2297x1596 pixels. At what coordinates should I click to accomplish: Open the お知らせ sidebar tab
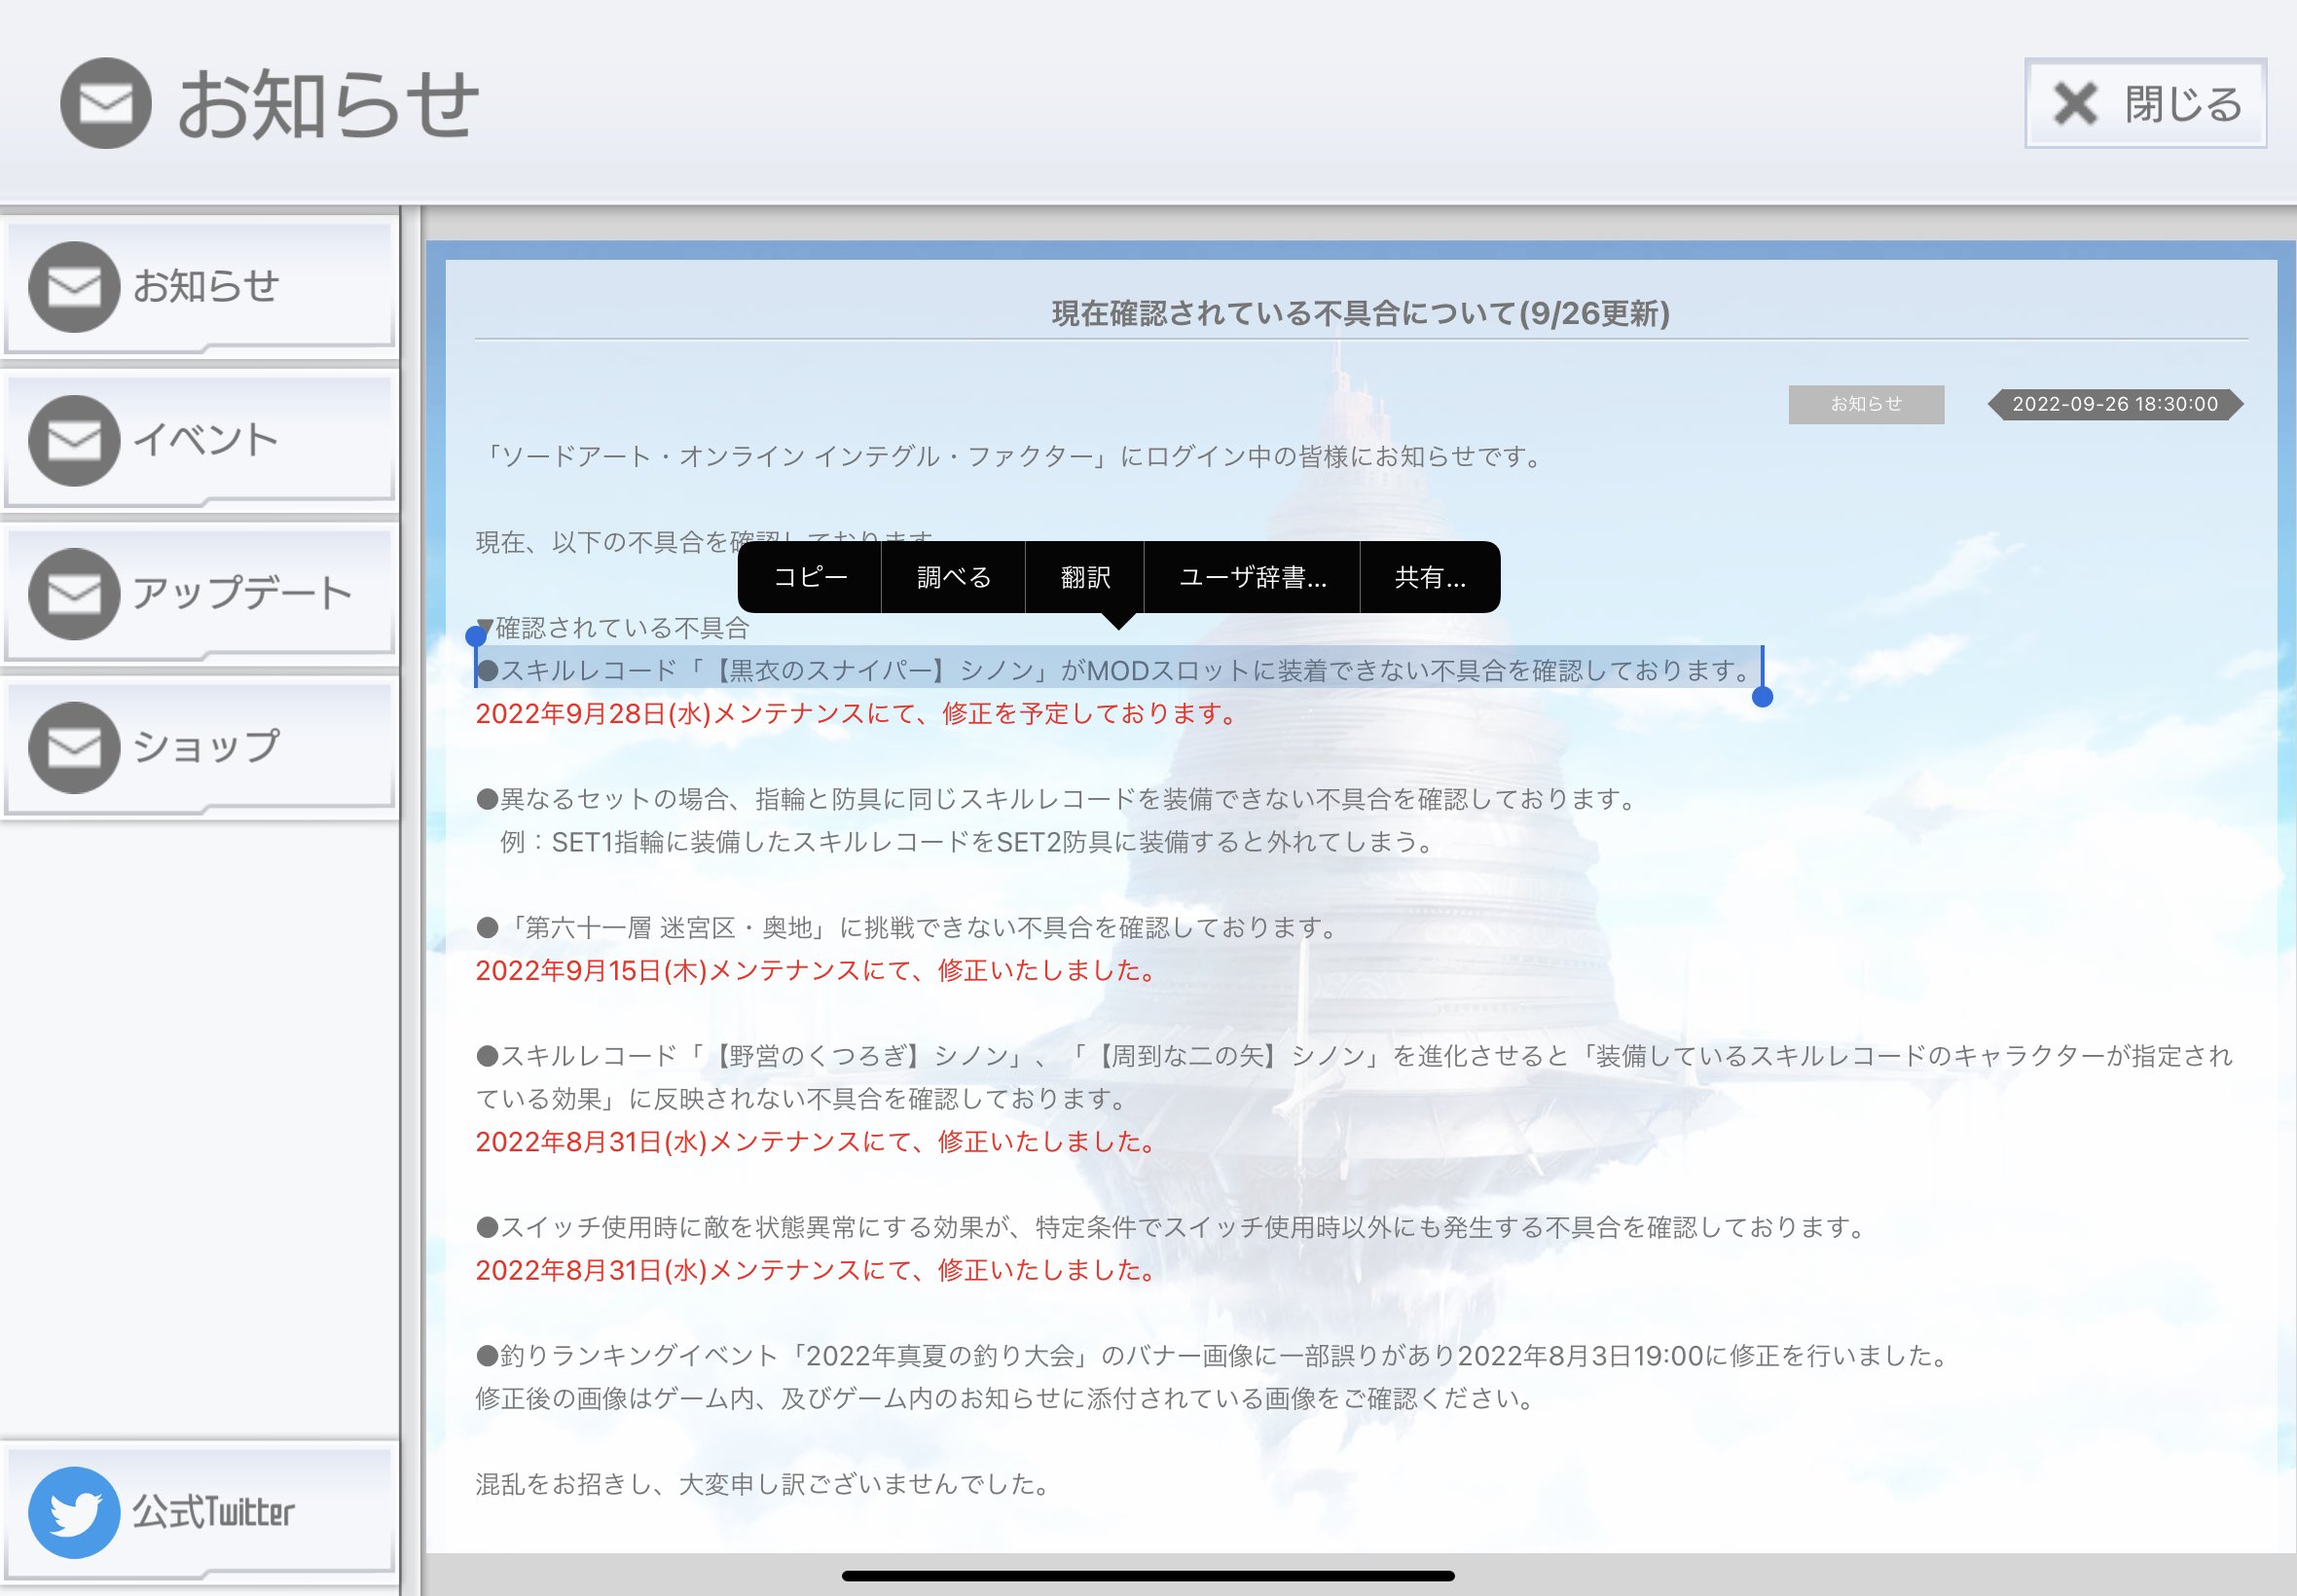tap(200, 286)
